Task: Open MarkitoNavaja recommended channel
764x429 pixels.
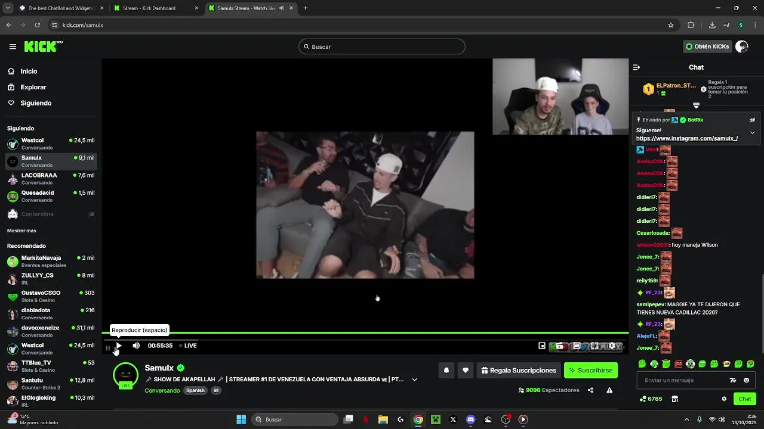Action: coord(51,261)
